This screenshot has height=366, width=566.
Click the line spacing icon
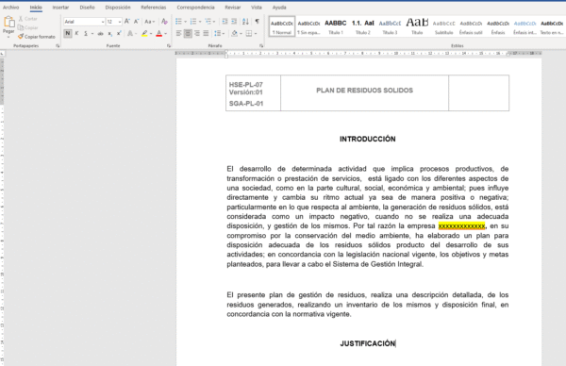pyautogui.click(x=217, y=34)
